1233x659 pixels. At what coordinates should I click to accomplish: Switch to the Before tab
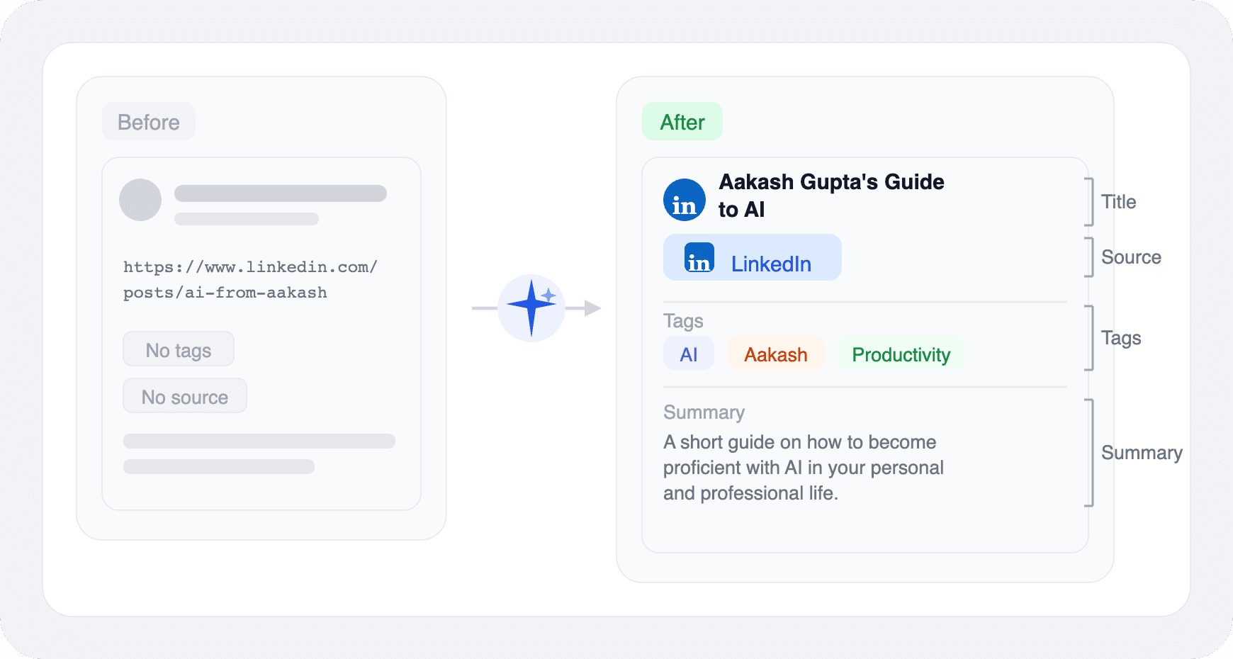click(x=148, y=121)
